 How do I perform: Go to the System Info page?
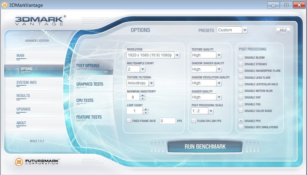tap(26, 82)
